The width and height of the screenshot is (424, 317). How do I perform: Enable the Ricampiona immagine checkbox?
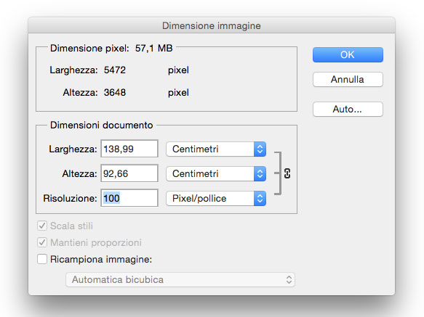point(42,259)
